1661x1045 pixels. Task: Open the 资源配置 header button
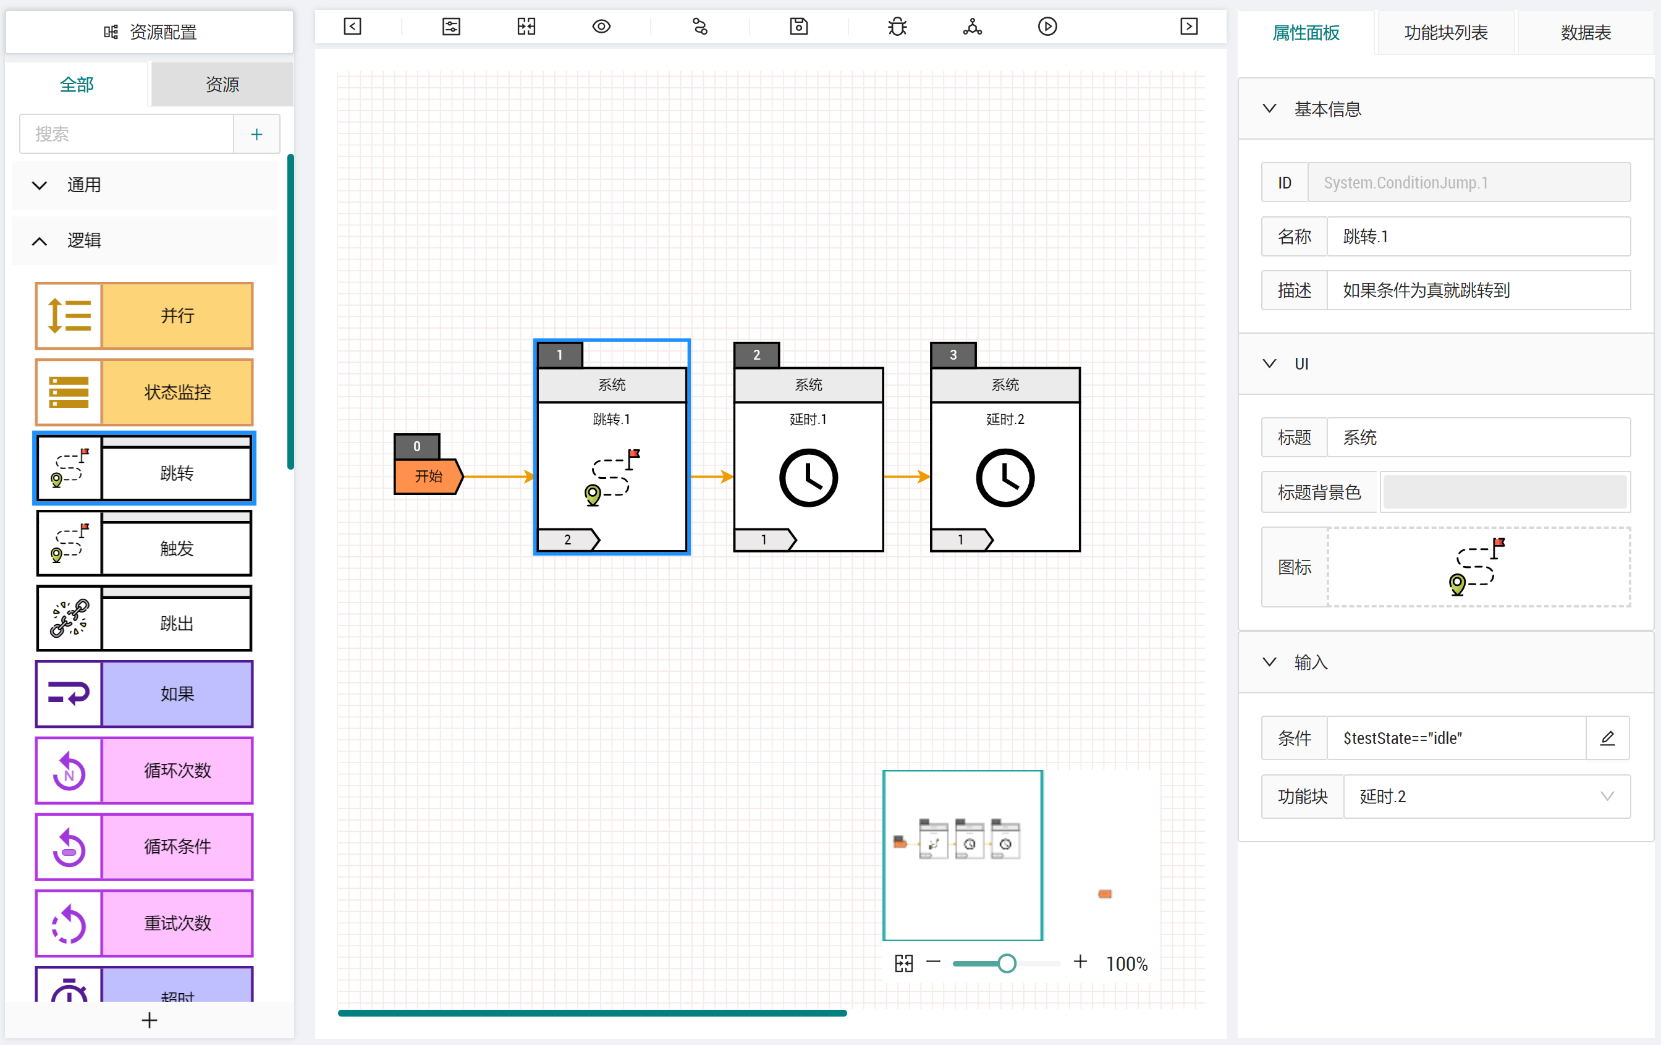point(150,32)
